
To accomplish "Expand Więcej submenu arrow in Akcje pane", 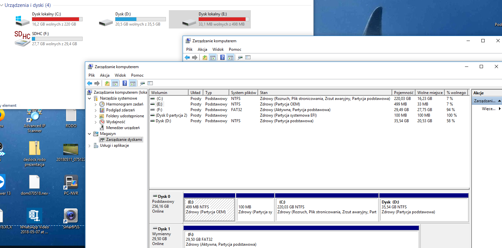I will click(x=500, y=109).
